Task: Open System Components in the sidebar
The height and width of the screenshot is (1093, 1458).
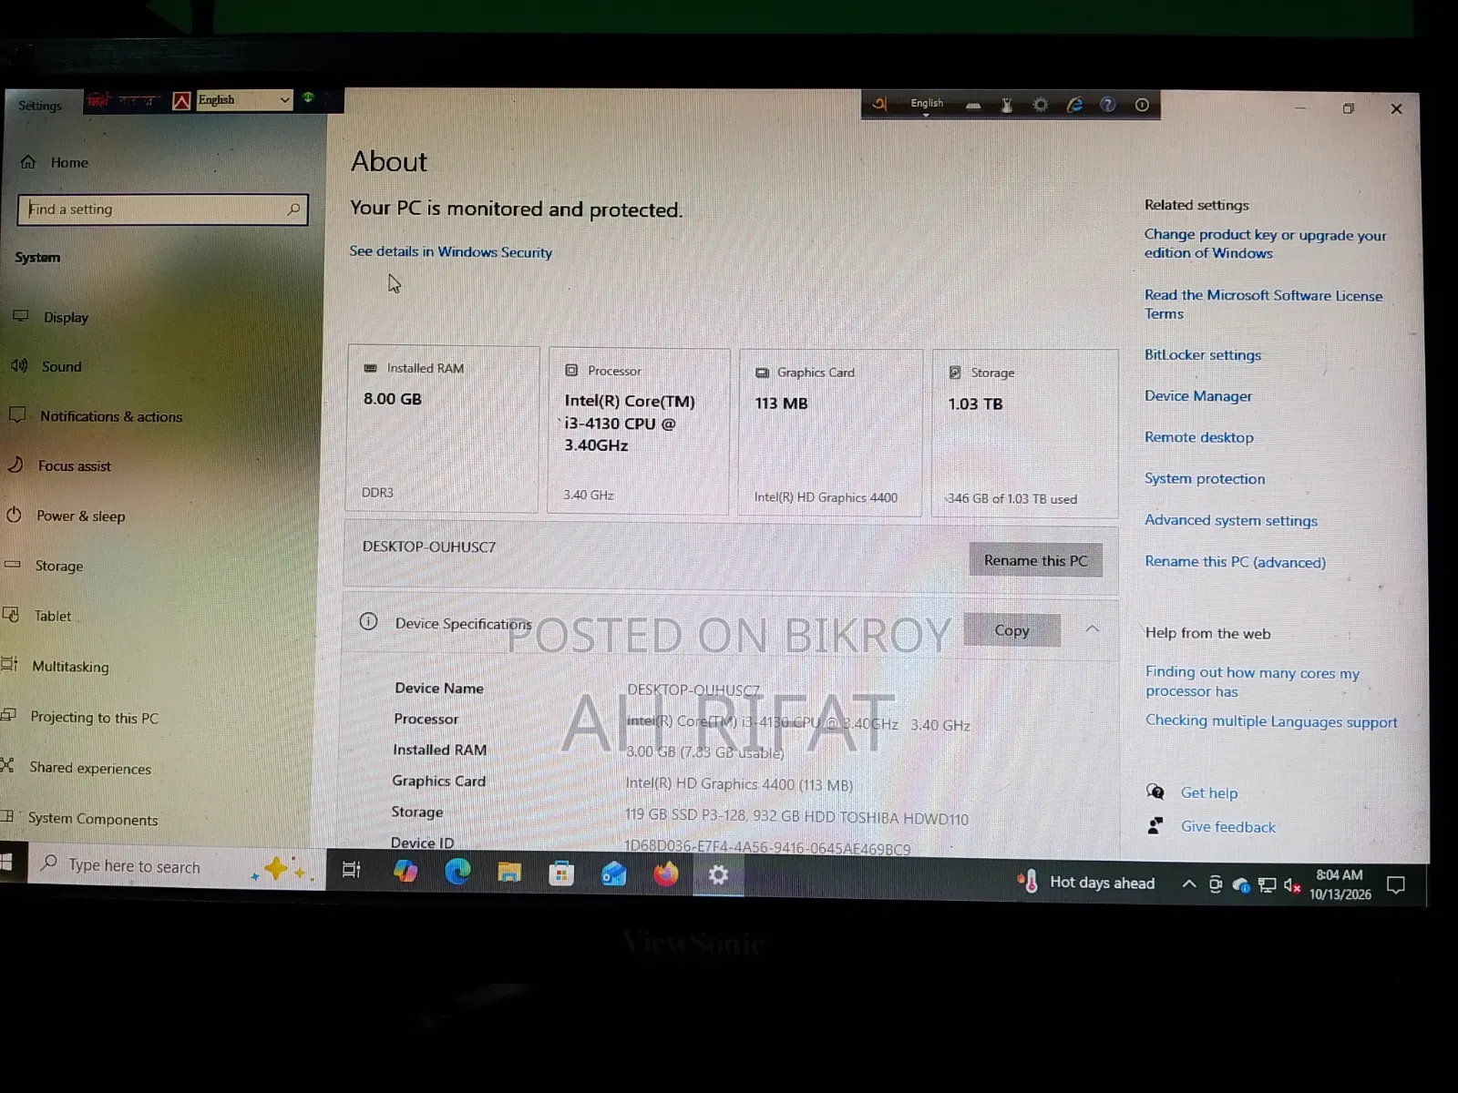Action: point(79,819)
